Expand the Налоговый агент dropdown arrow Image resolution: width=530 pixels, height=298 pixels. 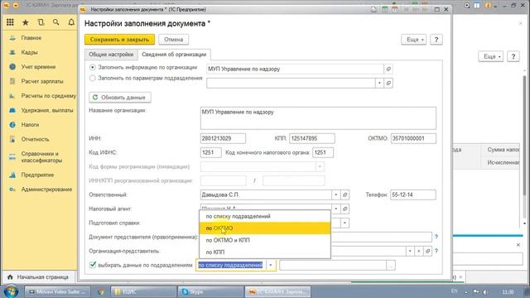(336, 209)
